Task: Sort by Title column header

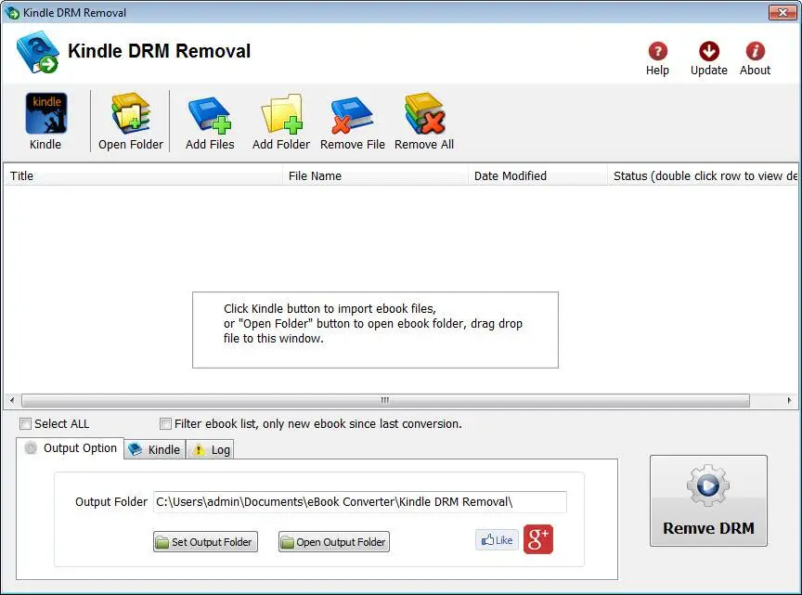Action: click(x=143, y=175)
